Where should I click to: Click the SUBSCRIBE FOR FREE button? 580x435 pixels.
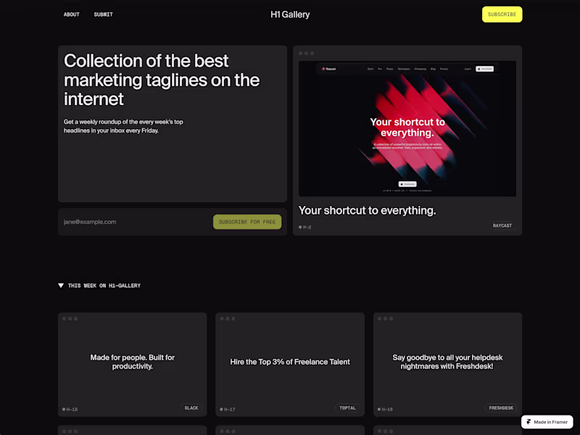point(247,222)
